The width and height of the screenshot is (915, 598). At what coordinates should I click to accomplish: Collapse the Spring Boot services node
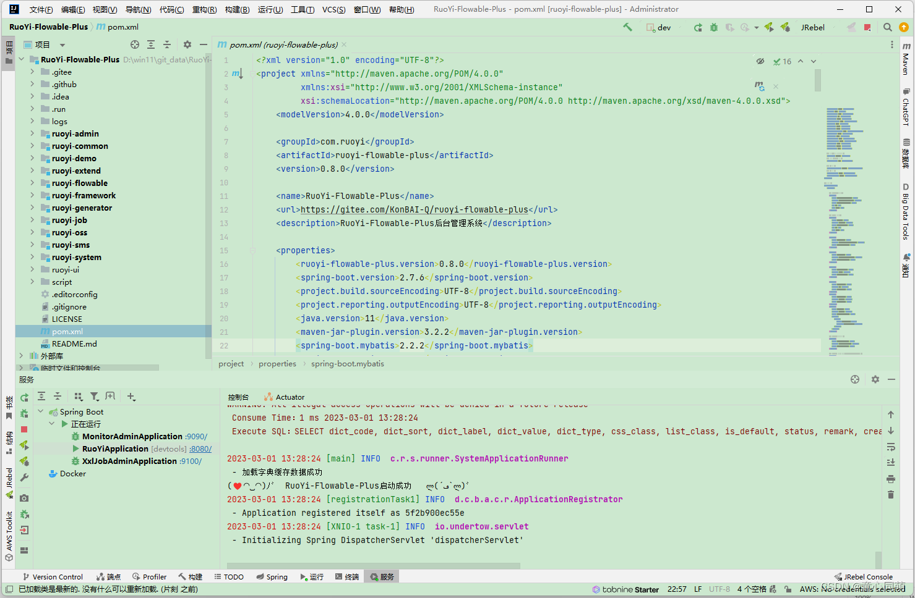click(x=41, y=411)
